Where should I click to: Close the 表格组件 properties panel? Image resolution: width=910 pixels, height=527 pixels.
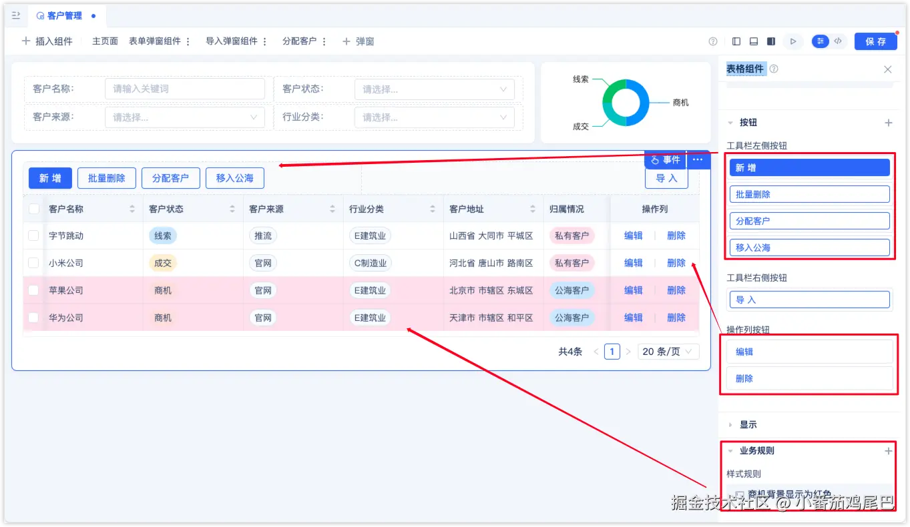point(887,69)
